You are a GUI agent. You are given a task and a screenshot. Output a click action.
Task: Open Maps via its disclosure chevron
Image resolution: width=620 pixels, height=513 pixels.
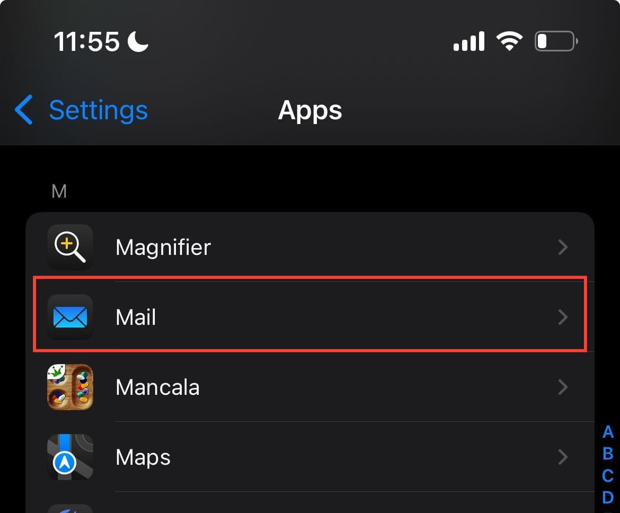[x=563, y=457]
